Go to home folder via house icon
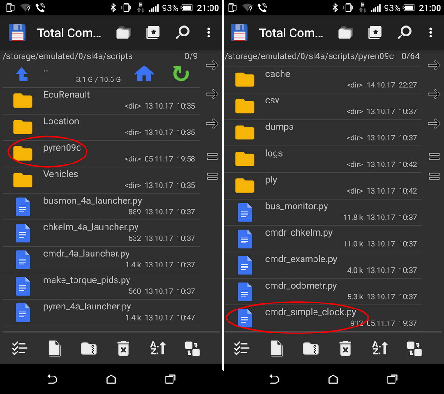 pos(144,73)
